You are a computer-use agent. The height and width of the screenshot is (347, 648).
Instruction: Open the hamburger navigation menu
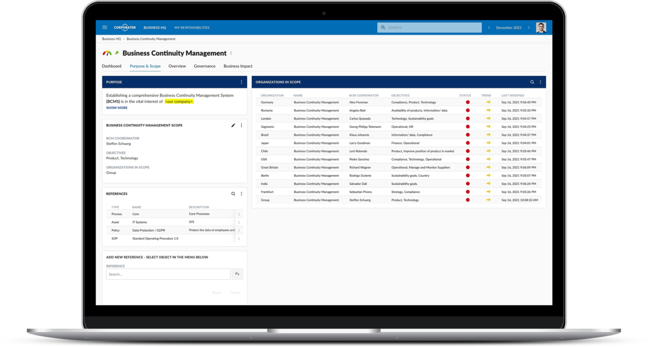105,27
